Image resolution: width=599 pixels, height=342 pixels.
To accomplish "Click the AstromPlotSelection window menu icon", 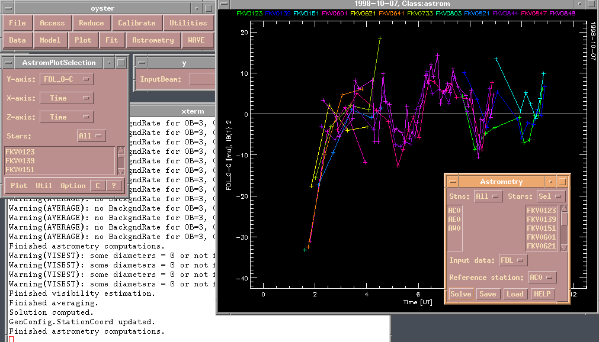I will pyautogui.click(x=8, y=62).
